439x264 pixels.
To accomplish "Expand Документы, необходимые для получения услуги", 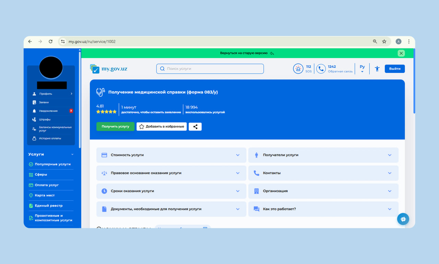I will coord(171,209).
